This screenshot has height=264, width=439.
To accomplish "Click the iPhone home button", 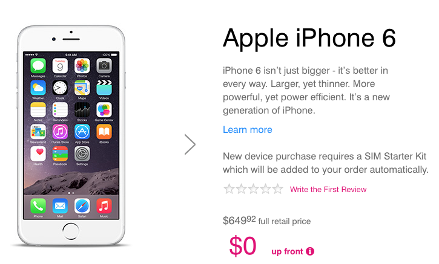I will (71, 231).
